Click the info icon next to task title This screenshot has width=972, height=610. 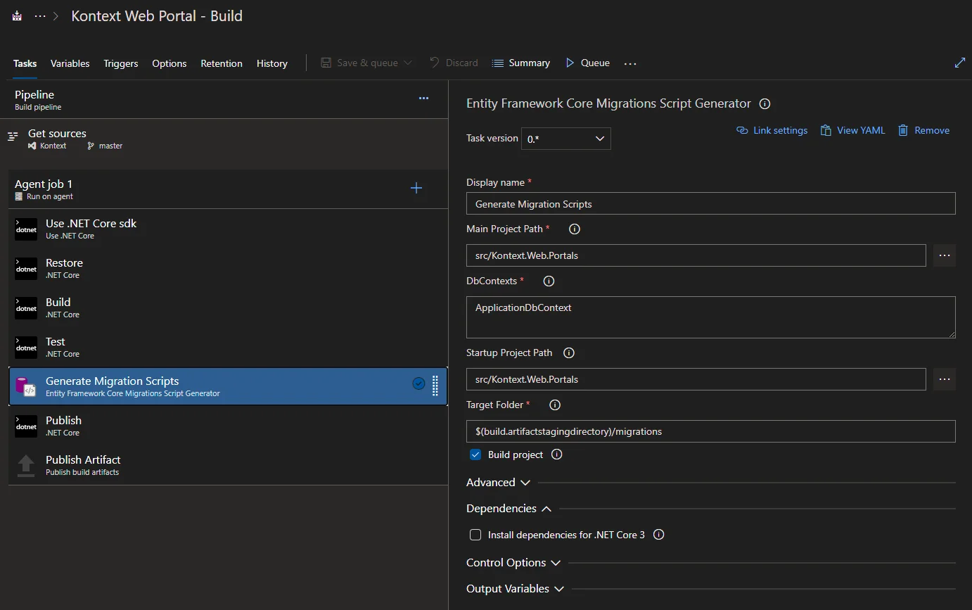tap(765, 104)
